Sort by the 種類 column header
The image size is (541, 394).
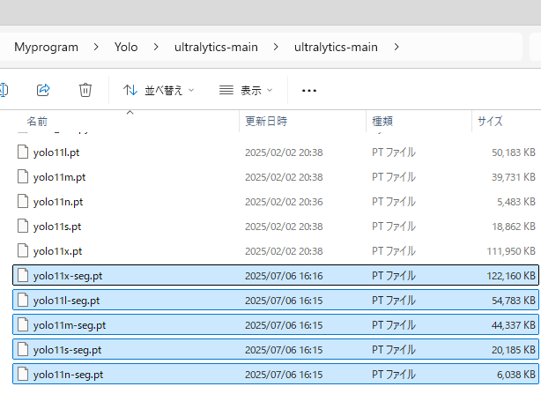[x=382, y=121]
